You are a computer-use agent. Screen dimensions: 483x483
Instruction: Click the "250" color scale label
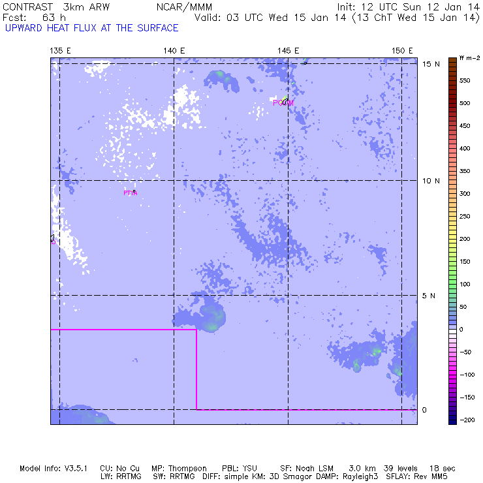[x=465, y=216]
